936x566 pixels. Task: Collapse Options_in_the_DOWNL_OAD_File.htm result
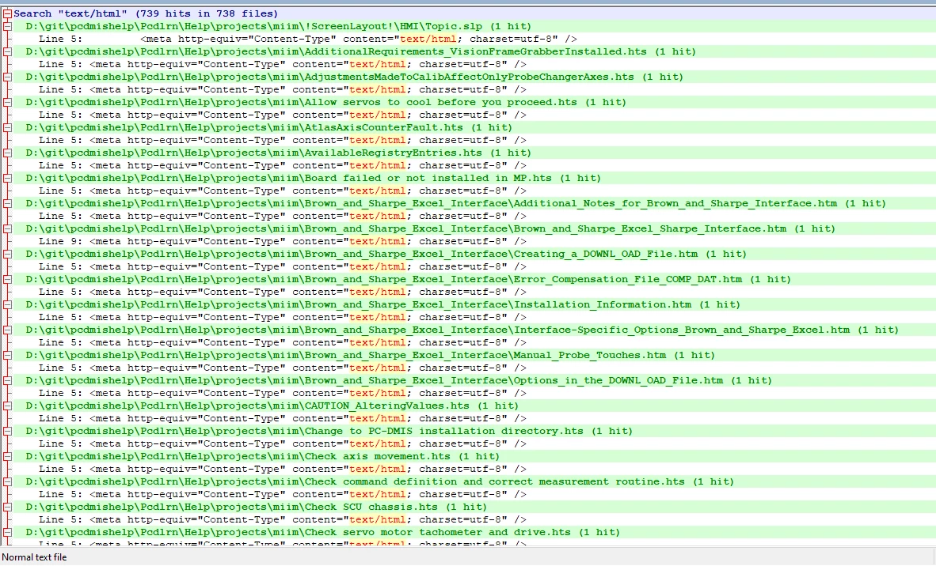point(7,381)
